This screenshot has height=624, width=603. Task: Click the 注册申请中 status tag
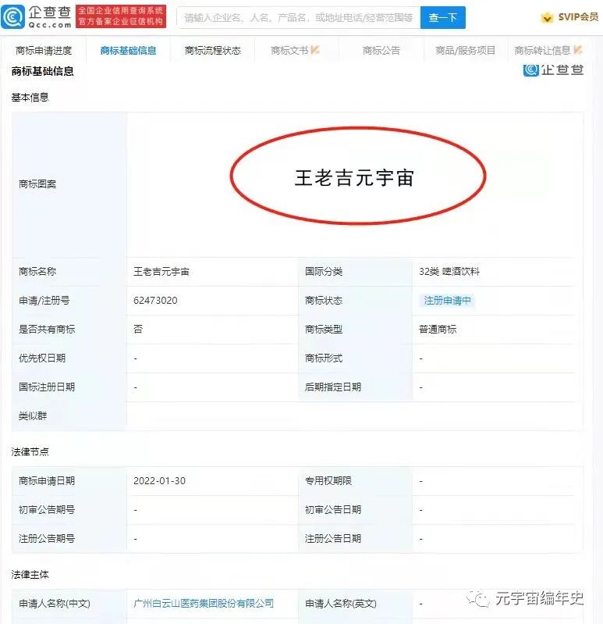[447, 301]
